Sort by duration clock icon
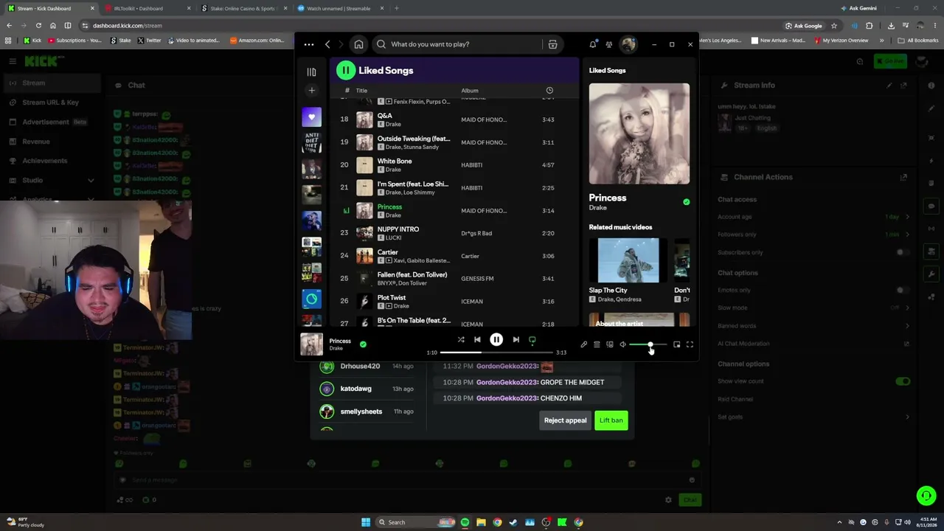 click(549, 91)
